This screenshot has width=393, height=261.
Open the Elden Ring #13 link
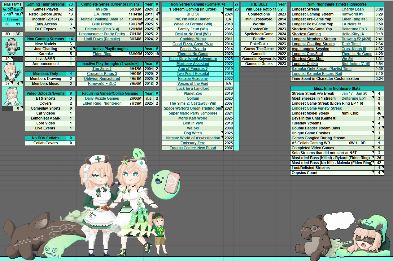pos(354,19)
